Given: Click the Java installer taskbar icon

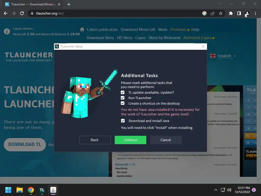Looking at the screenshot, I should tap(53, 190).
